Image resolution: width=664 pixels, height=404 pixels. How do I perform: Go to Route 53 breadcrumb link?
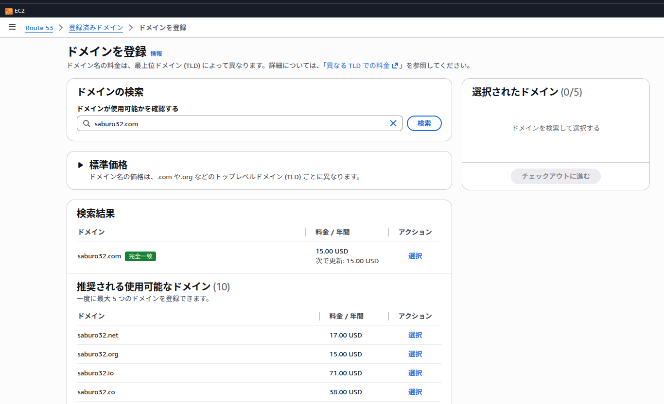click(x=39, y=28)
